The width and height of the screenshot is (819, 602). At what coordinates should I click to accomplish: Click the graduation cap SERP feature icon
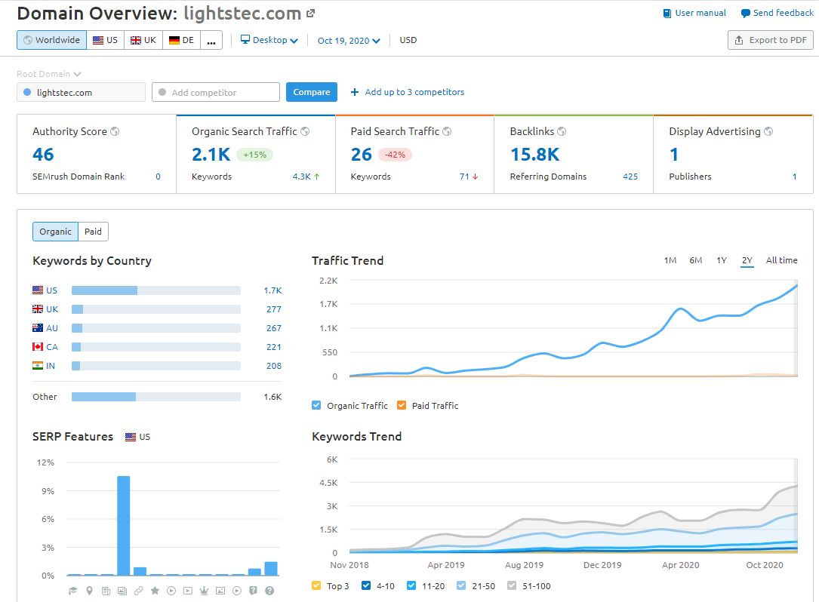73,591
